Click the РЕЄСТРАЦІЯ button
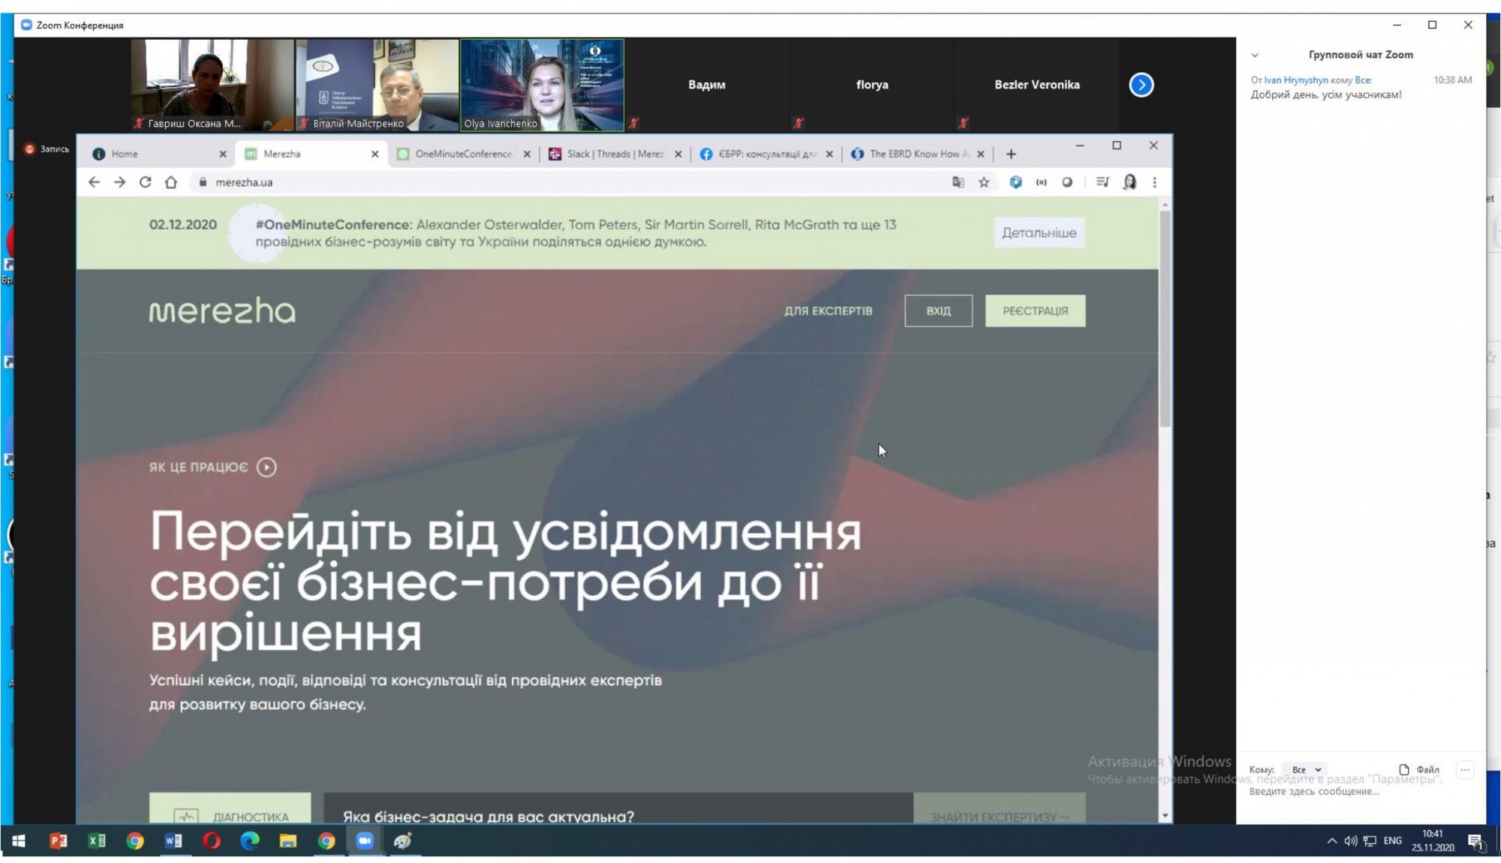The image size is (1501, 863). pyautogui.click(x=1035, y=311)
